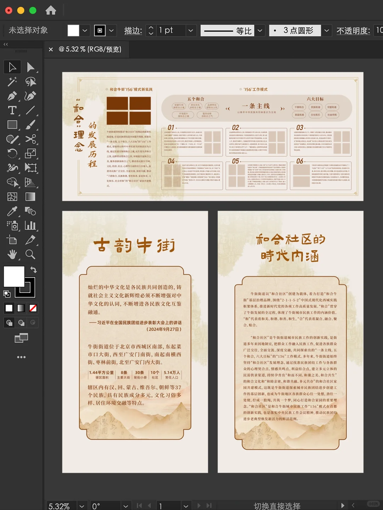Open 描边 stroke panel link
This screenshot has width=383, height=510.
(x=133, y=31)
